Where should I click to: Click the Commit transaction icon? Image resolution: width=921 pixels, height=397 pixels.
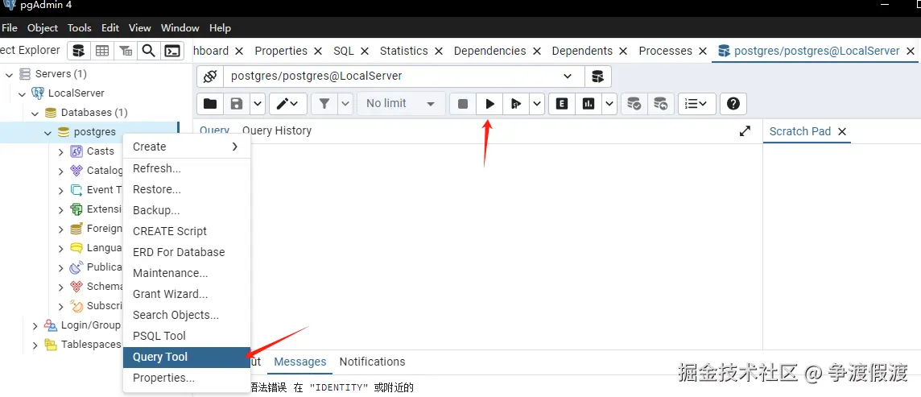(634, 104)
